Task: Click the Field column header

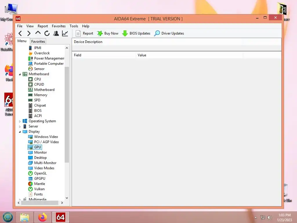Action: point(104,55)
